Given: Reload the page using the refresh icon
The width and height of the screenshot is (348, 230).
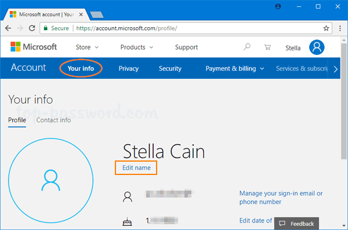Looking at the screenshot, I should pos(32,28).
